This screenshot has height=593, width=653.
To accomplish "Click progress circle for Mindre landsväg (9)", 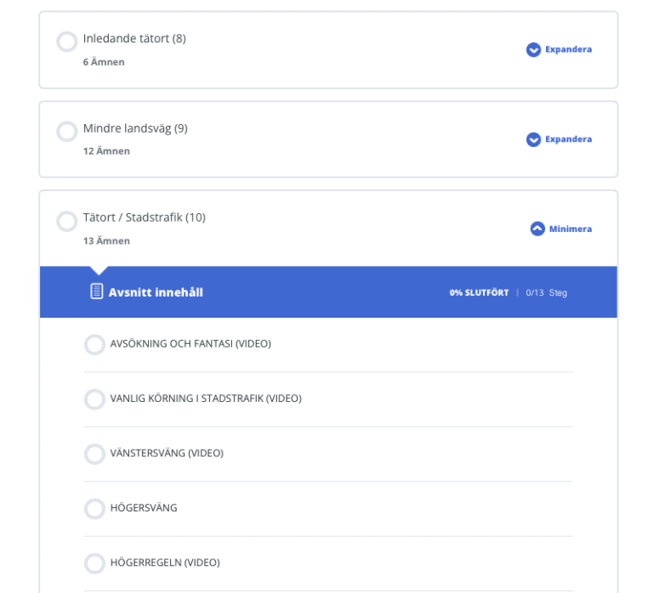I will click(x=67, y=132).
